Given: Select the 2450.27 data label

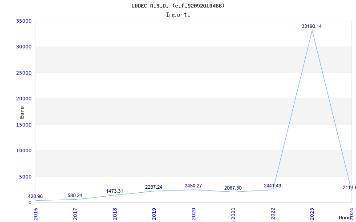Looking at the screenshot, I should (193, 186).
